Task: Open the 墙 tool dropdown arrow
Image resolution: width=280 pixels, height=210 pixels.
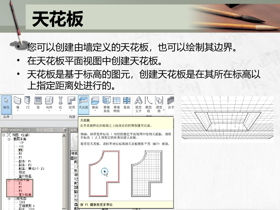Action: tap(17, 110)
